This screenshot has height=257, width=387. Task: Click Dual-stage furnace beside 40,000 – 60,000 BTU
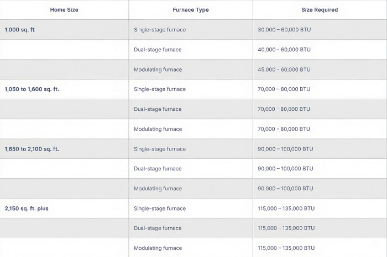(x=158, y=50)
